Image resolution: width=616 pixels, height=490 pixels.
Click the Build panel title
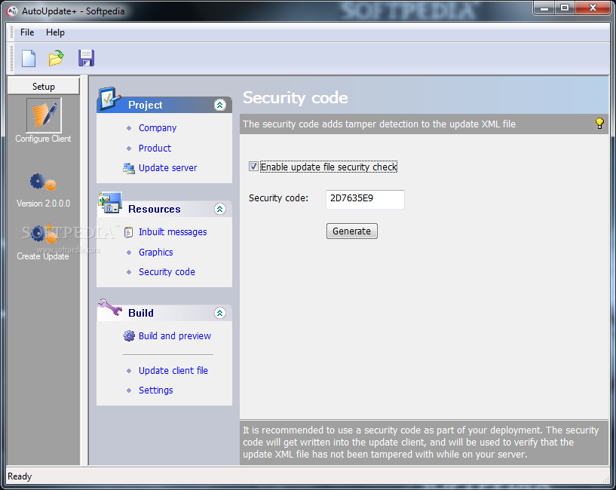(x=141, y=313)
